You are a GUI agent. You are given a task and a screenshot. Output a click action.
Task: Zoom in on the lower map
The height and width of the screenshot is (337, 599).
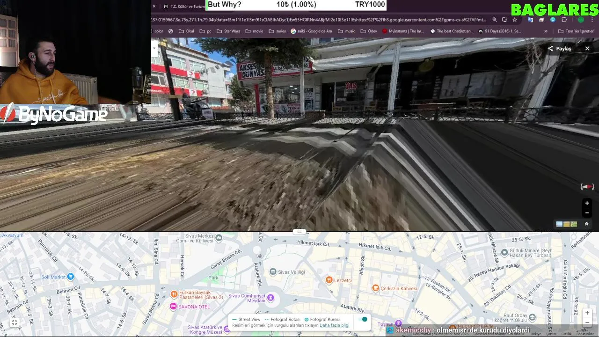coord(587,313)
